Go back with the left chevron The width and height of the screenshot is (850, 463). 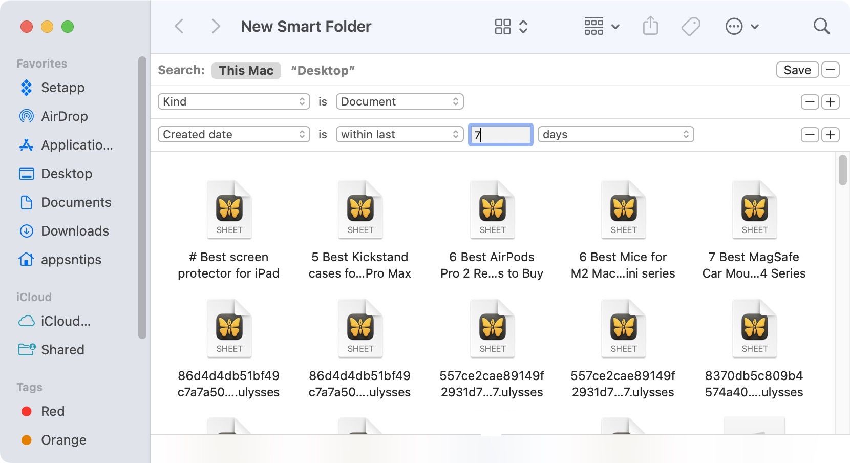click(x=179, y=26)
